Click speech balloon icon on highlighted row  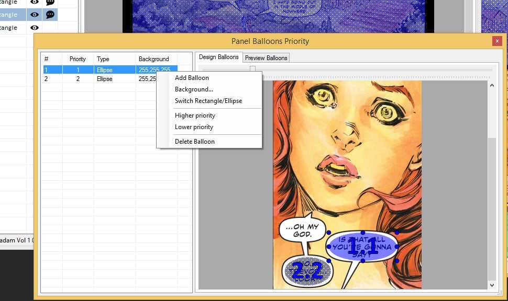click(x=50, y=15)
